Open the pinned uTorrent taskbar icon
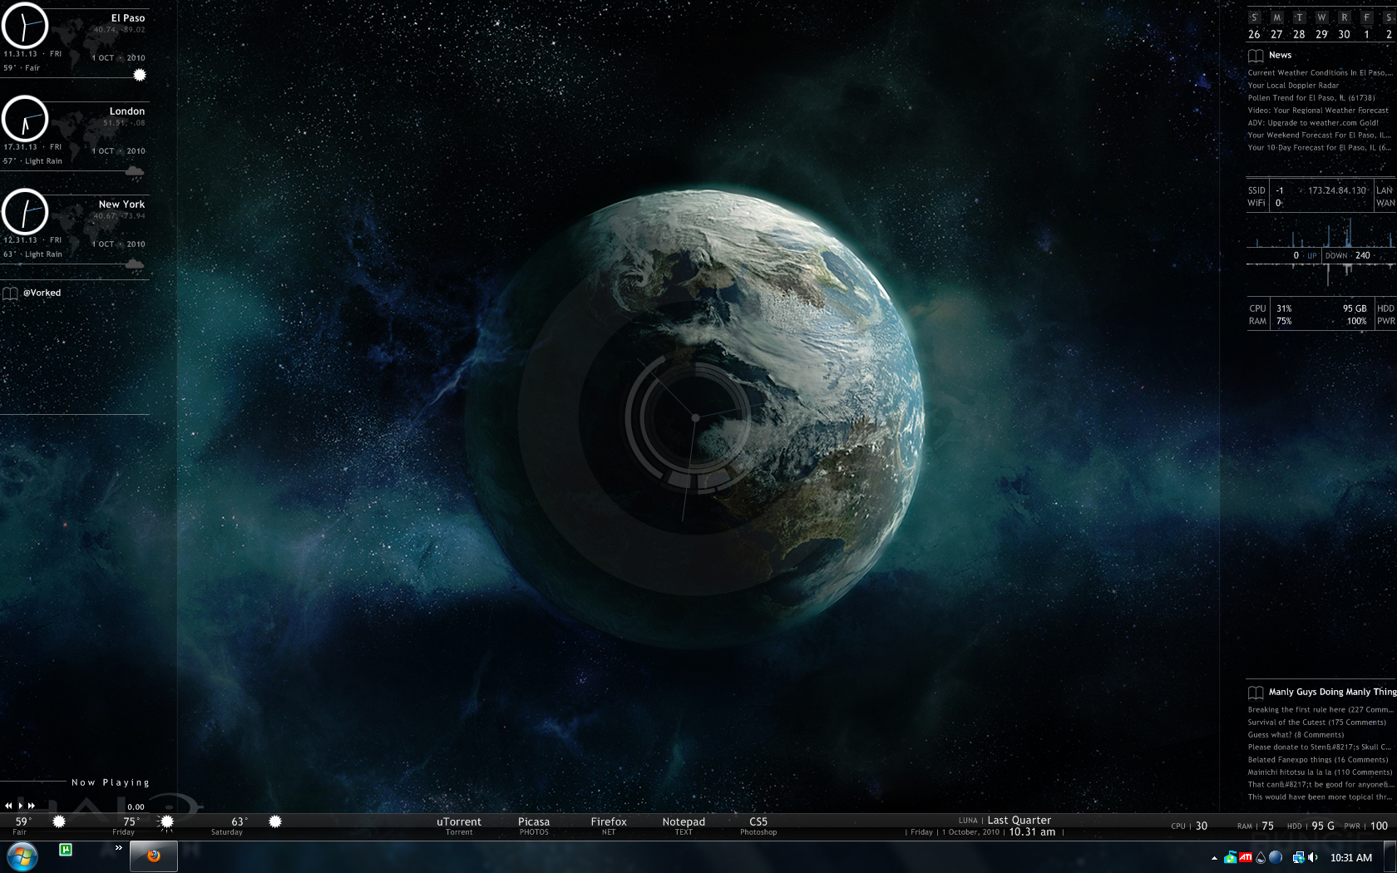This screenshot has height=873, width=1397. coord(66,850)
